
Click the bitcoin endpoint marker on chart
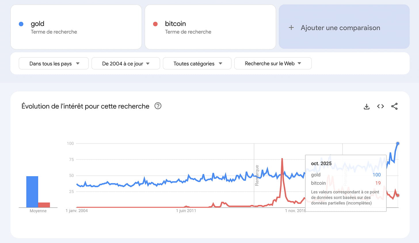(x=398, y=195)
